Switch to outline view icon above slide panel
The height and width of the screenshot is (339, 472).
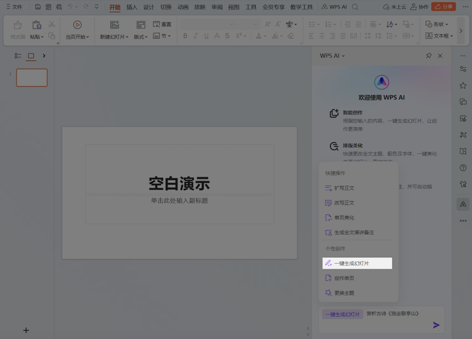(18, 56)
